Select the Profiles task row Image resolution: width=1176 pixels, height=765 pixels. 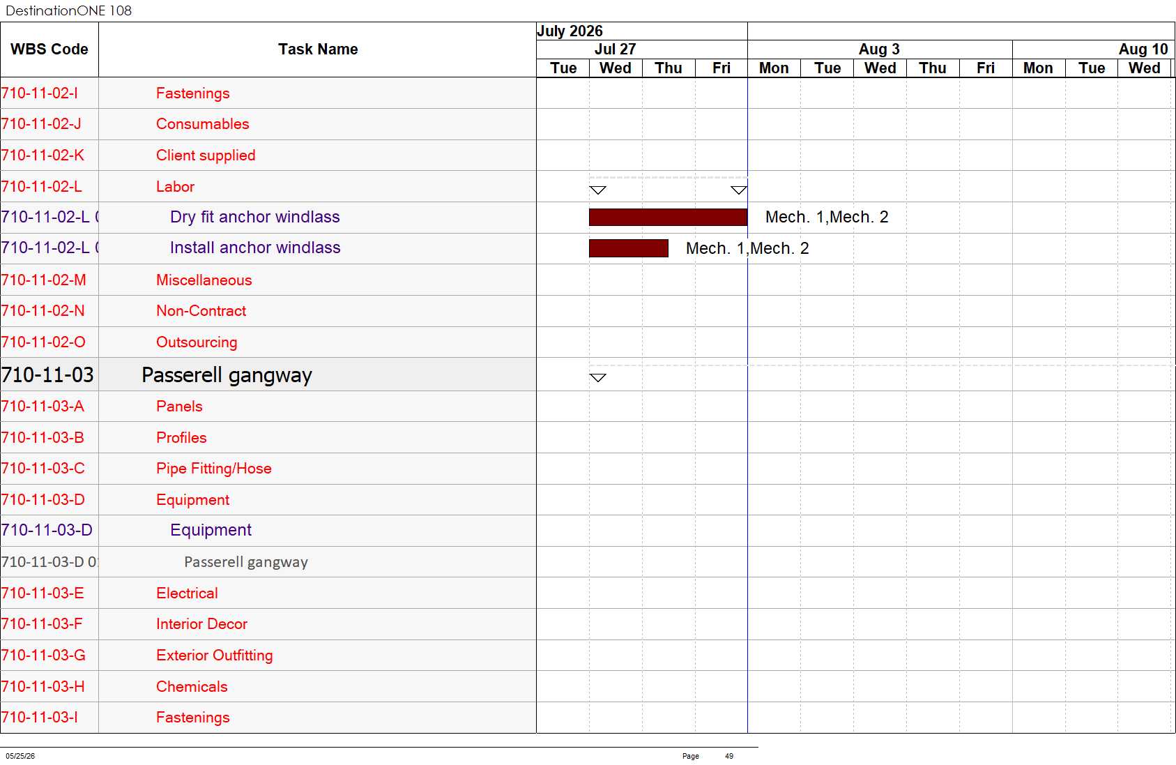coord(268,437)
